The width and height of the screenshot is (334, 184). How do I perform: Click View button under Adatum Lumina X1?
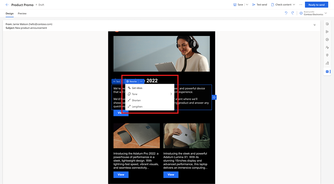(x=171, y=175)
